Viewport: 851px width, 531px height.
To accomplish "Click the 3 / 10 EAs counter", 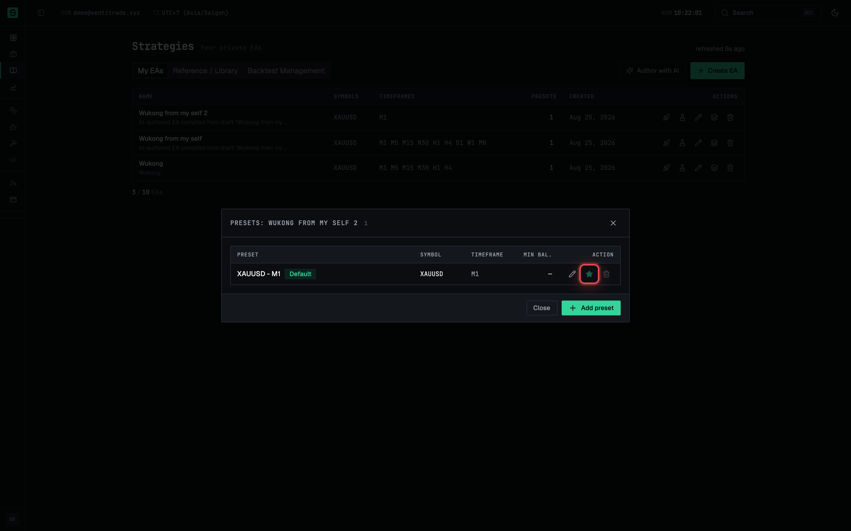I will click(147, 192).
